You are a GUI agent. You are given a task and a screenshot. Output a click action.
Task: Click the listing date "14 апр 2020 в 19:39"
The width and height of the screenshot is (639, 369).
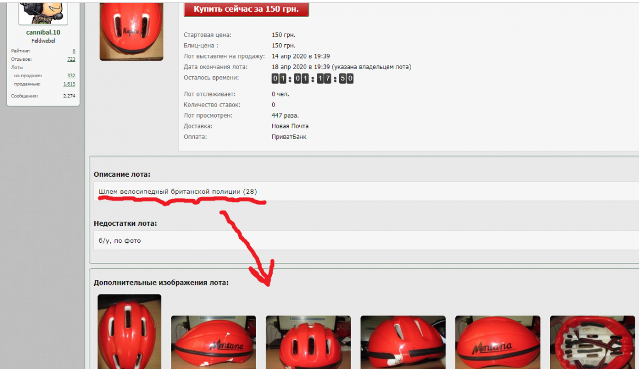coord(301,56)
